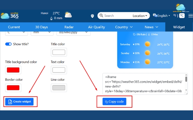Viewport: 193px width, 120px height.
Task: Select the Widget tab
Action: coord(179,27)
